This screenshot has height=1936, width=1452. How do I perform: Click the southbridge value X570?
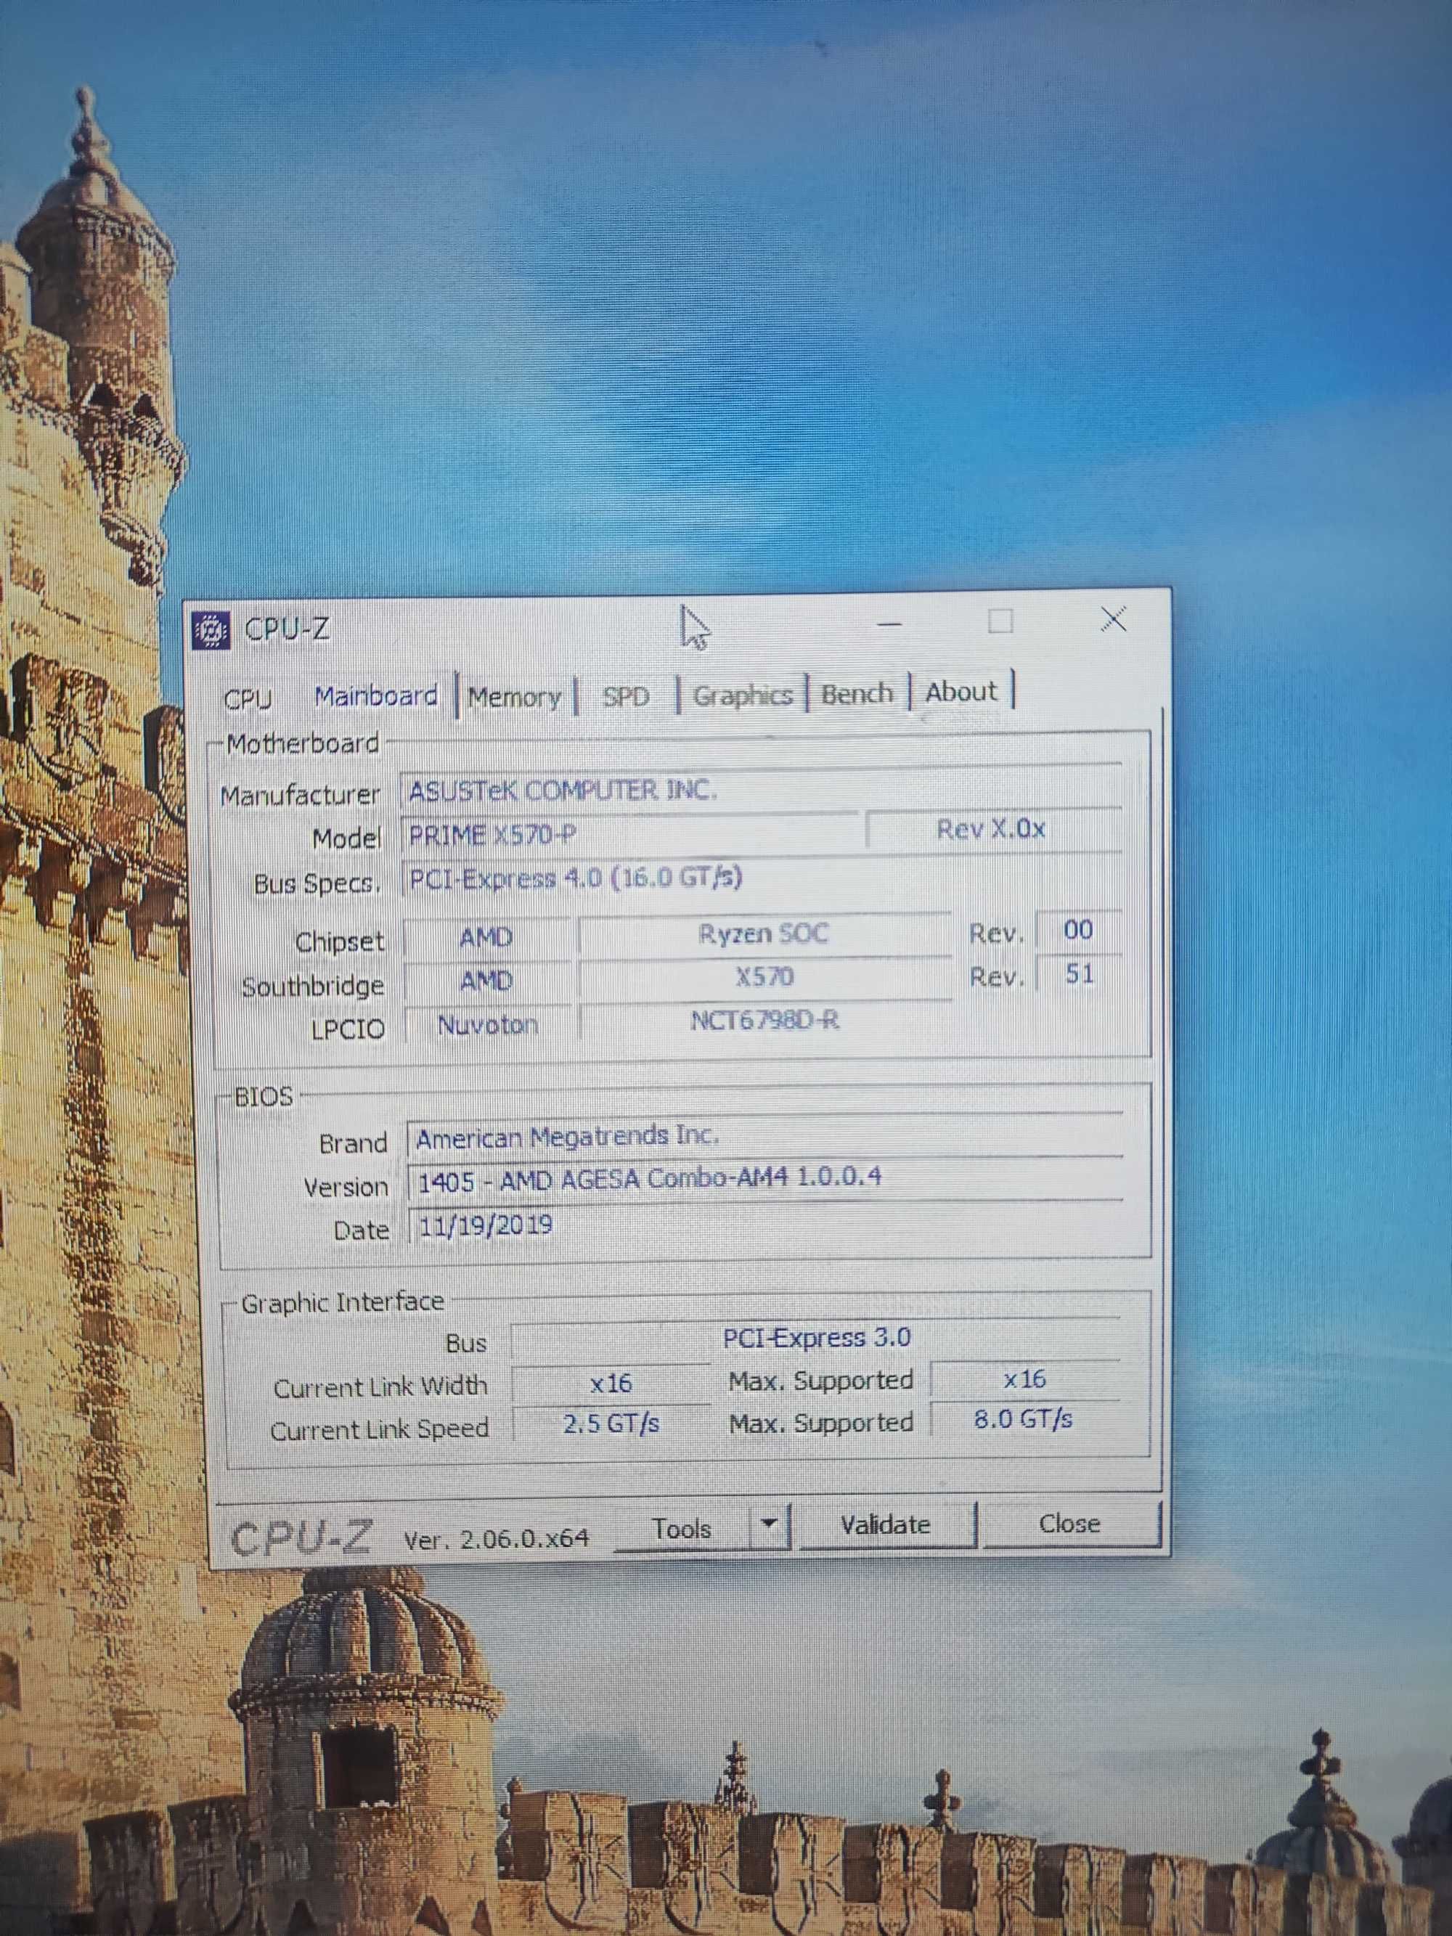point(764,977)
